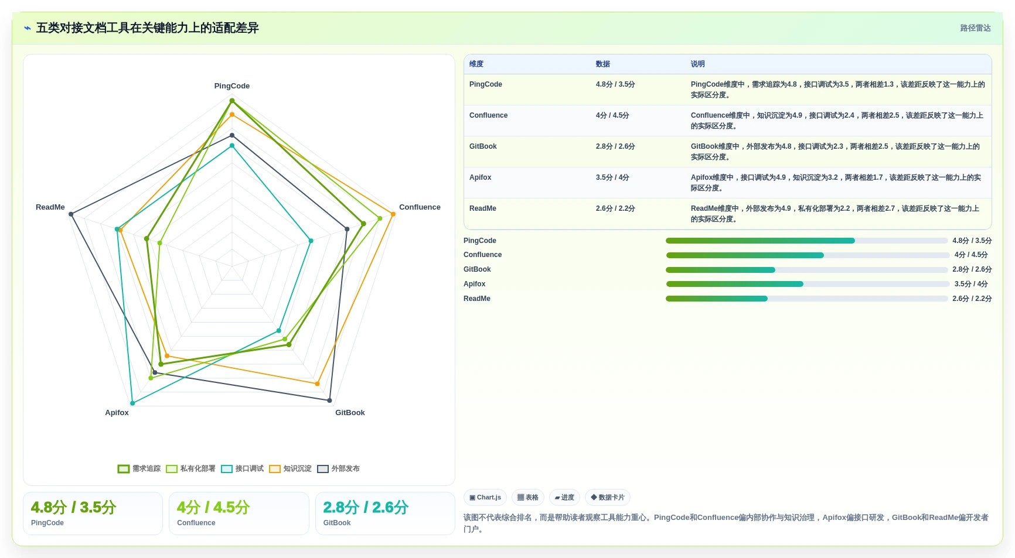Viewport: 1015px width, 558px height.
Task: Click the Confluence axis label on radar
Action: [420, 207]
